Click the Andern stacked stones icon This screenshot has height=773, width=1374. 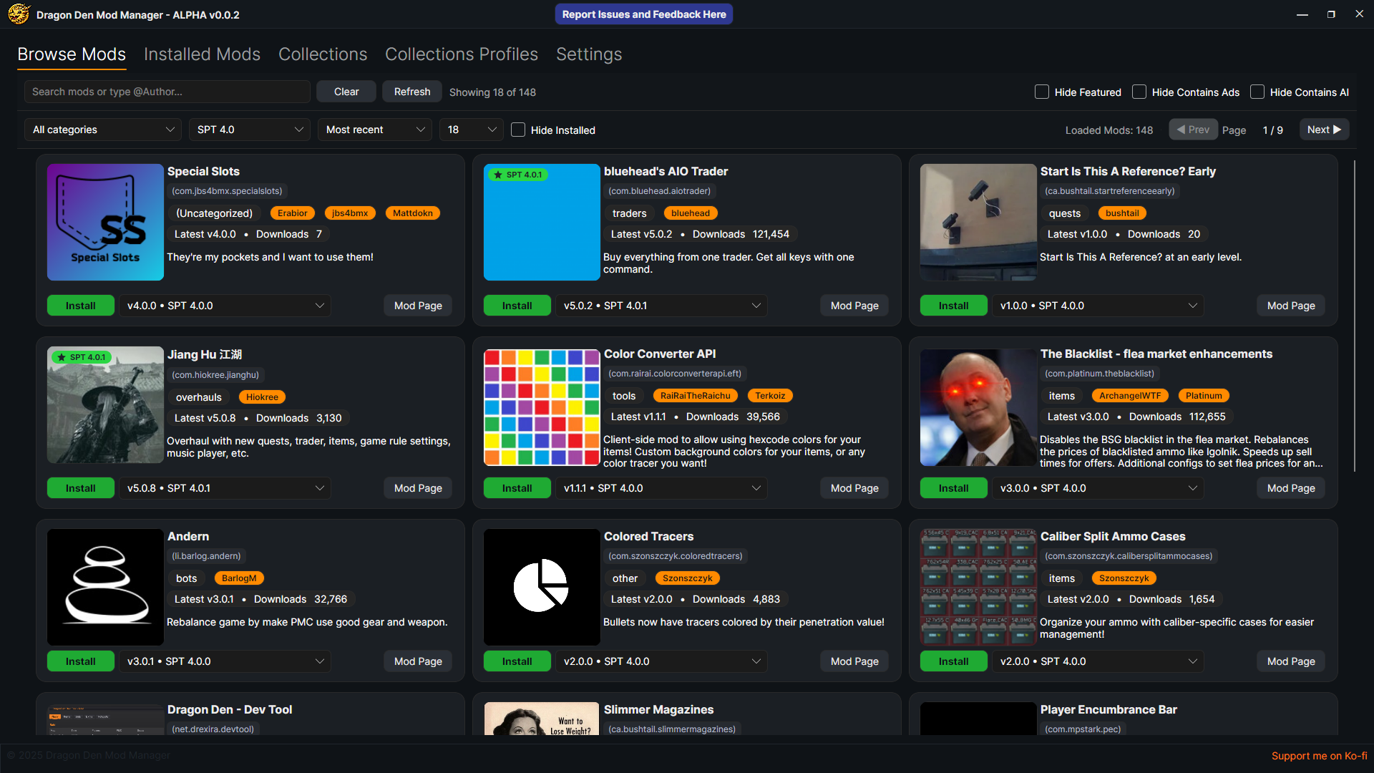tap(105, 587)
